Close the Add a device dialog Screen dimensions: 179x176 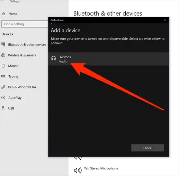tap(164, 20)
